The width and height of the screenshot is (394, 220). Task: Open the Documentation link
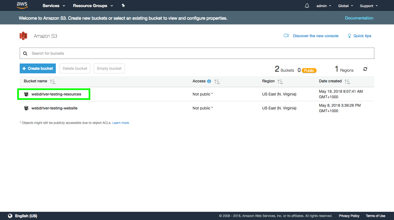click(359, 18)
